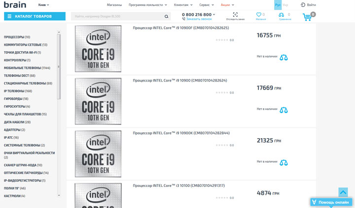Expand the Клиентам menu
Viewport: 355px width, 208px height.
tap(183, 5)
